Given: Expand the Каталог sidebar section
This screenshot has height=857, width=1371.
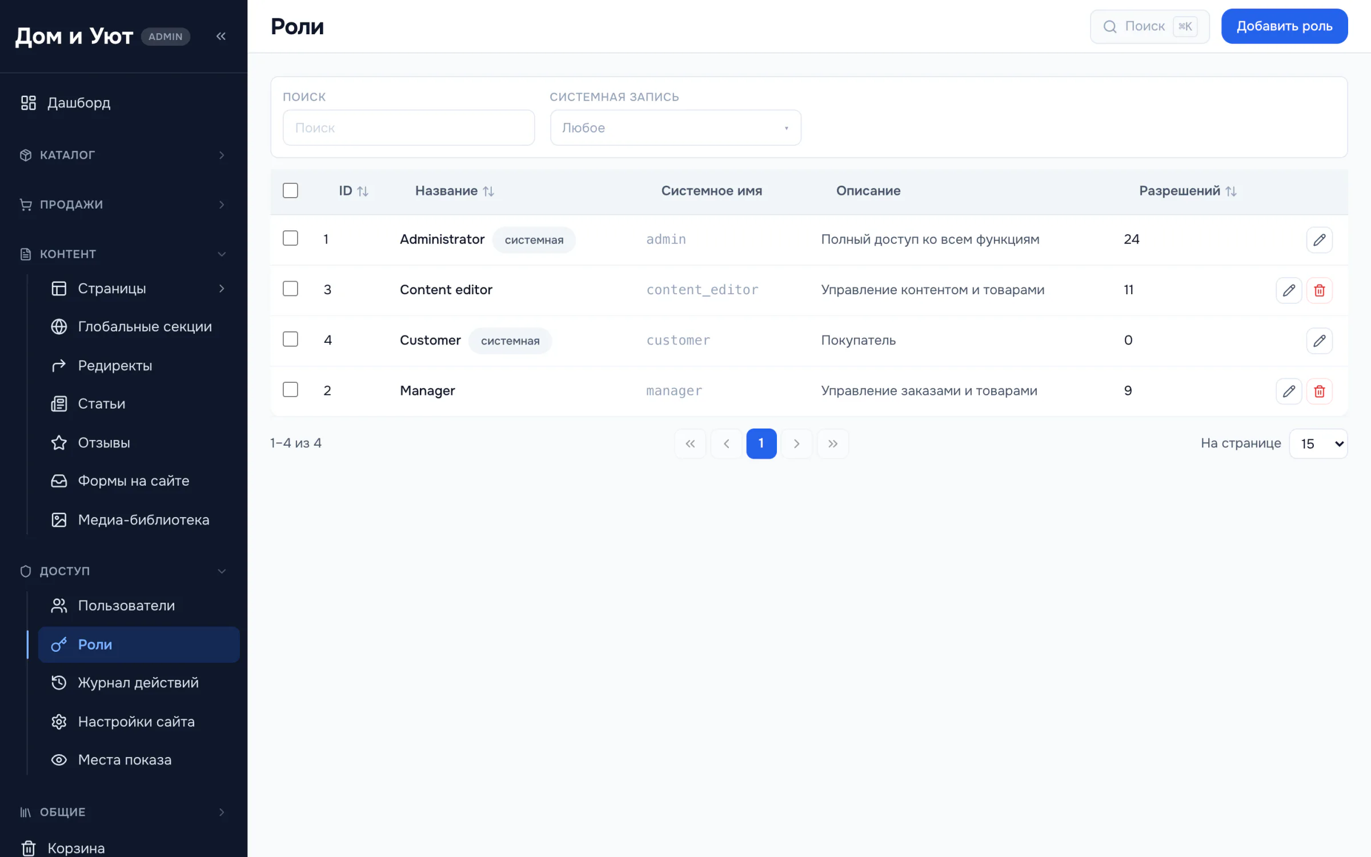Looking at the screenshot, I should tap(123, 155).
